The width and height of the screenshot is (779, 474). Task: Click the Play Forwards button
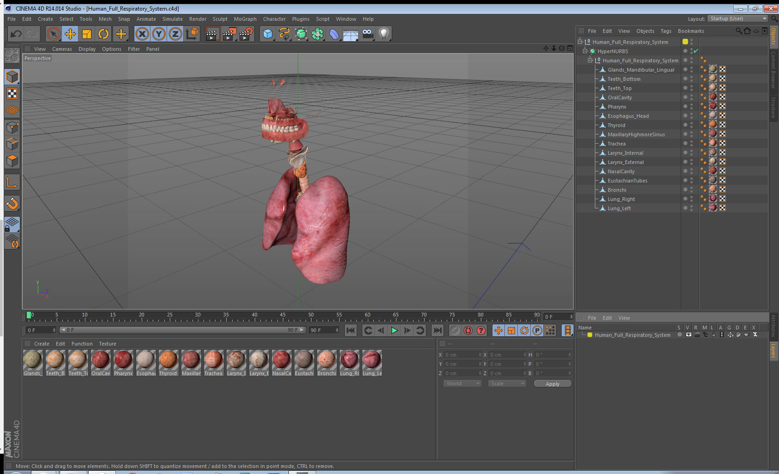point(394,330)
